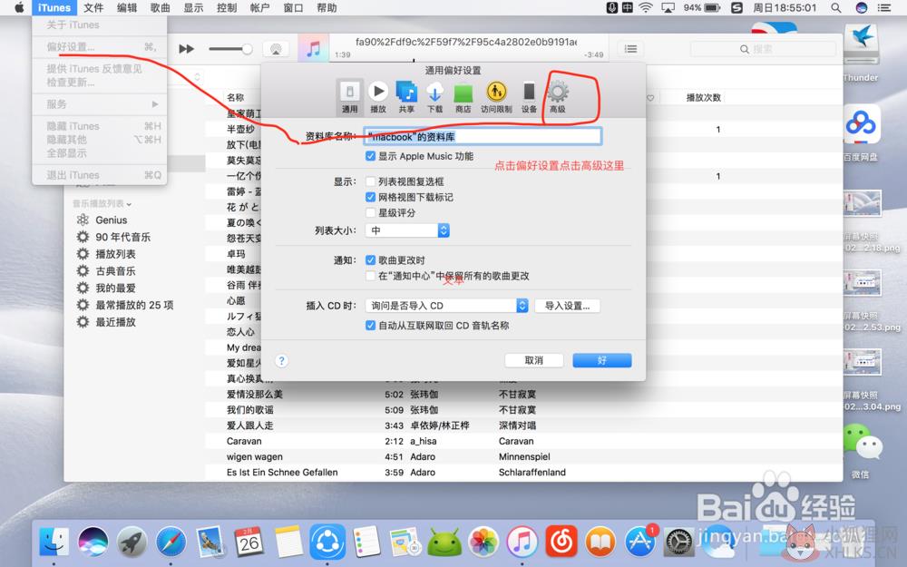Select Genius in the sidebar
This screenshot has height=567, width=907.
tap(111, 220)
